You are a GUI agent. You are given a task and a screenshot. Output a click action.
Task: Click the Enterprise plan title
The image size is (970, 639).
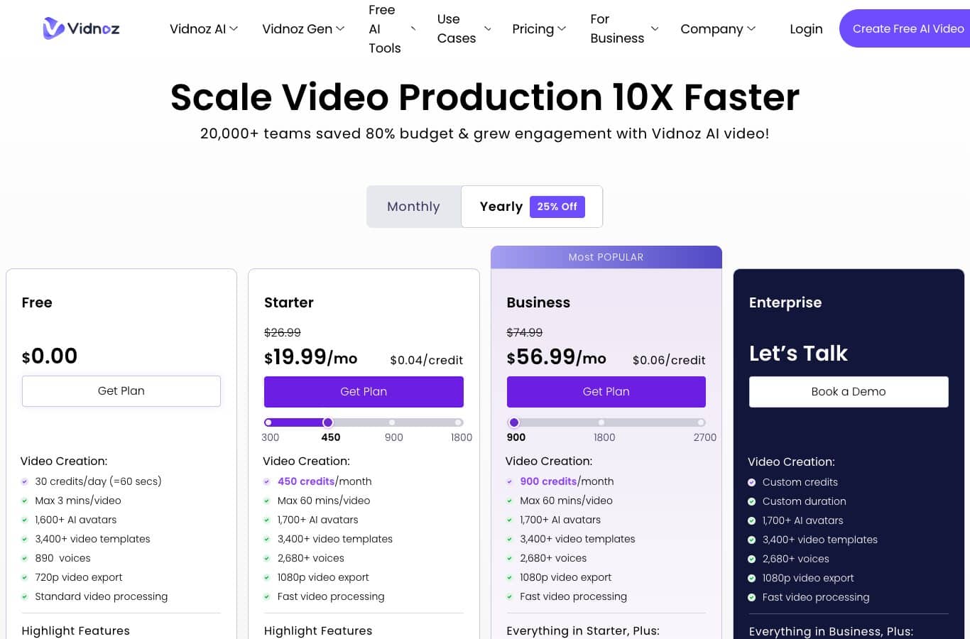tap(785, 302)
